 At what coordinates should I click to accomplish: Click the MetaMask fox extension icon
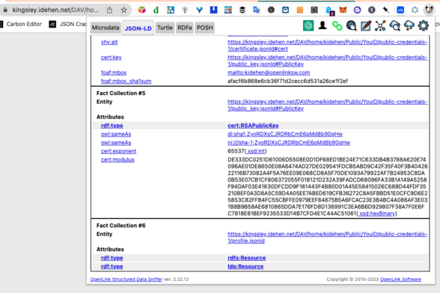[x=343, y=10]
